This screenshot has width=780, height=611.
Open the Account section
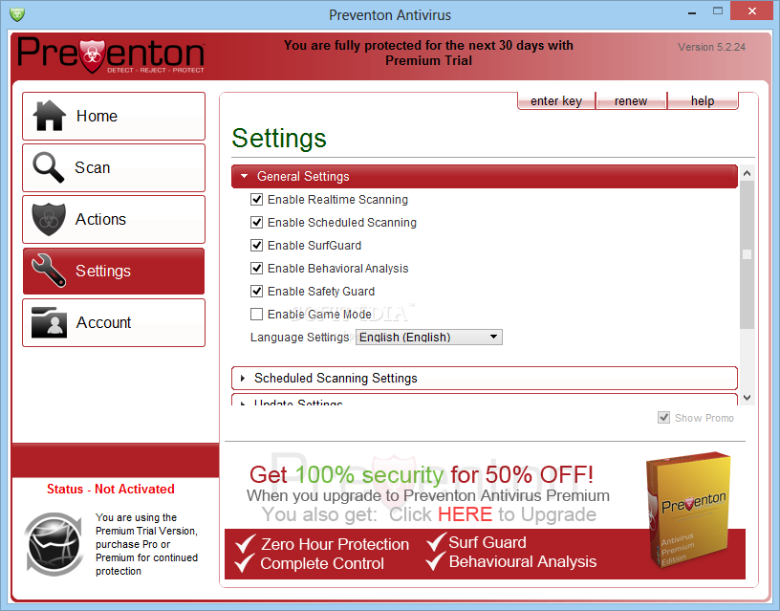[114, 322]
